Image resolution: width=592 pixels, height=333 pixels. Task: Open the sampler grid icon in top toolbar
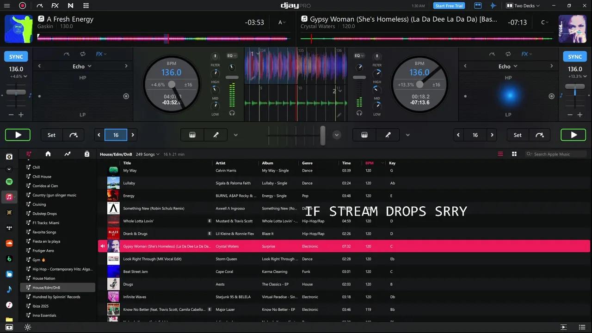[x=86, y=6]
